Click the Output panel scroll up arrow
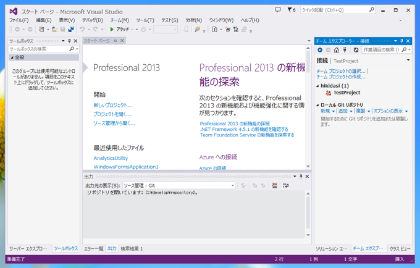 coord(308,193)
